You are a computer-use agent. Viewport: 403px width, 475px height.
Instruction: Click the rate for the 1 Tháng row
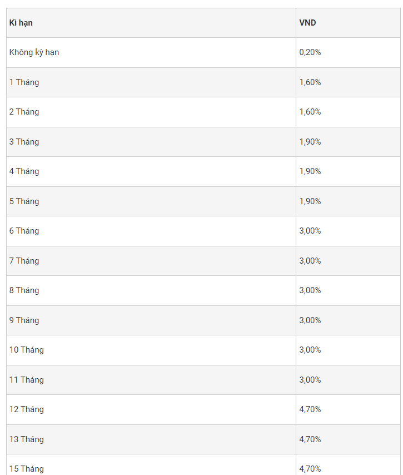(310, 82)
